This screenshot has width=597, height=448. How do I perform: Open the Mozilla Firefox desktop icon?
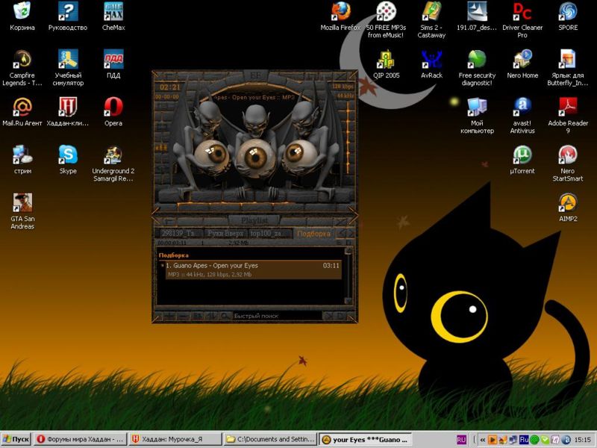(x=340, y=12)
